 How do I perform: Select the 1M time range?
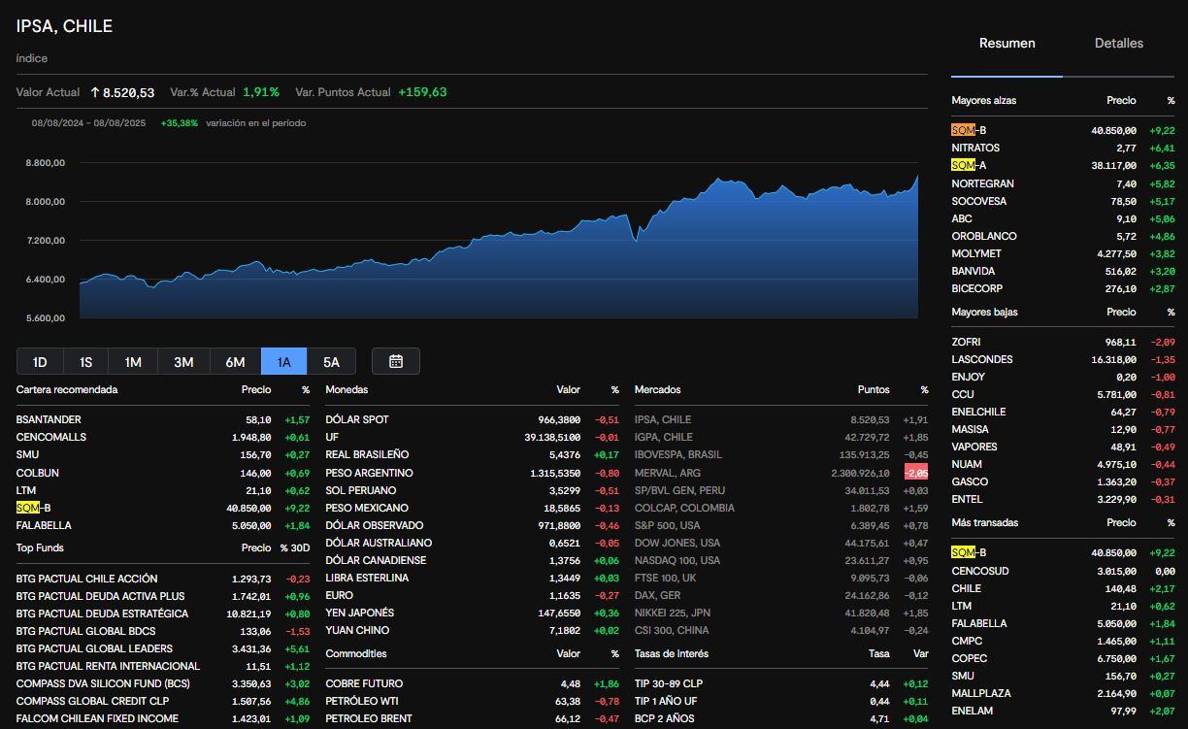133,361
